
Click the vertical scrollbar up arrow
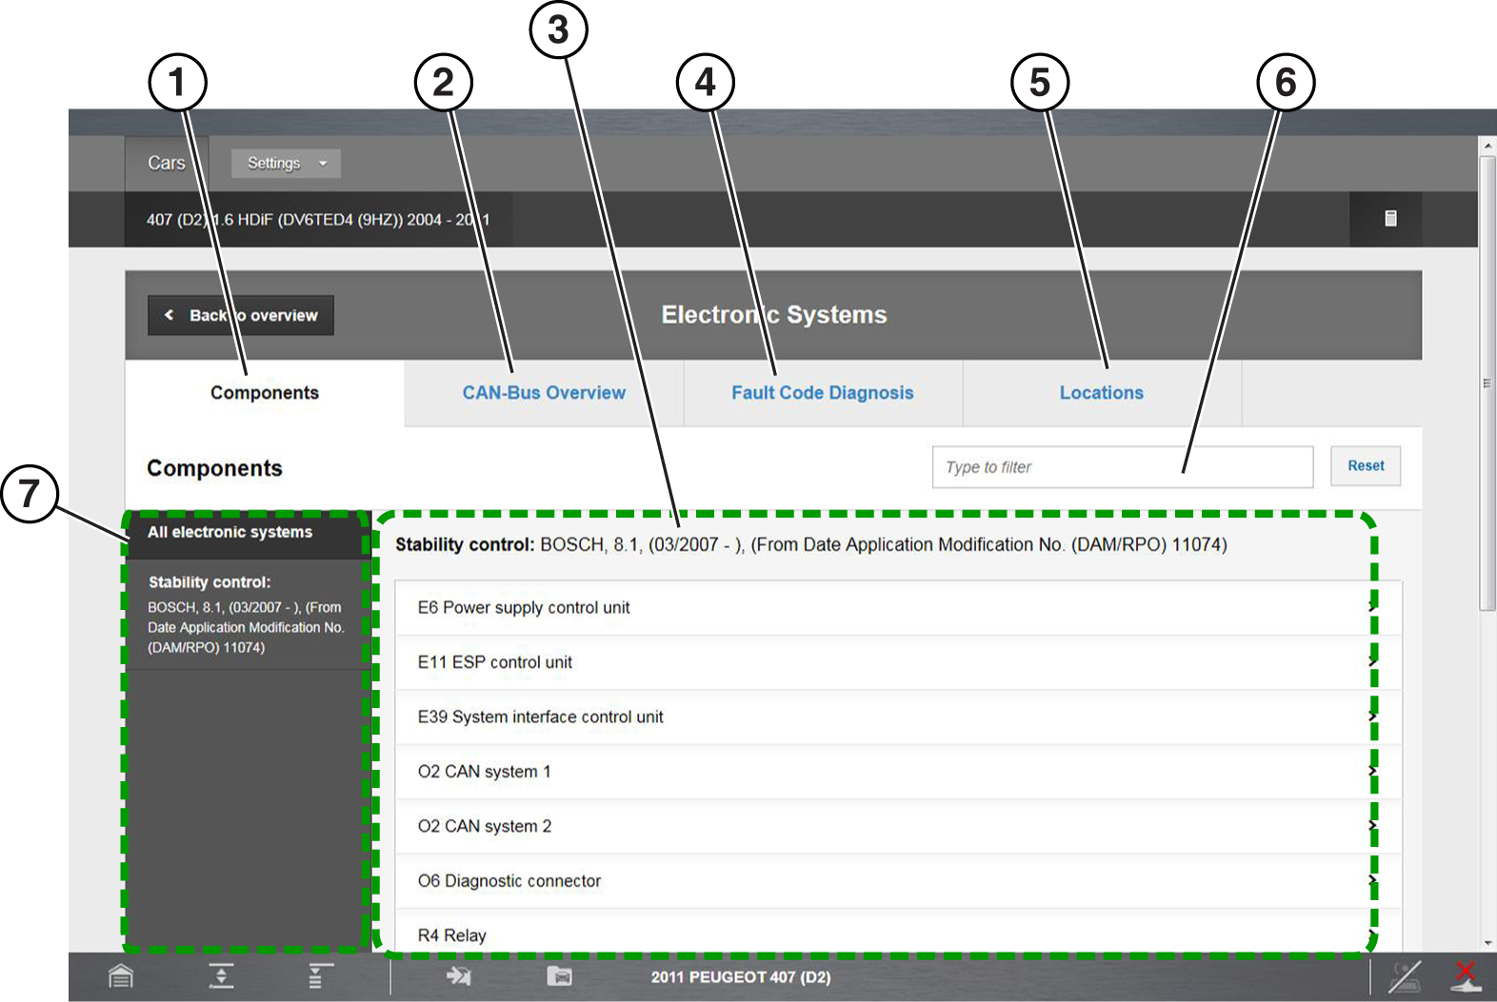click(x=1487, y=146)
